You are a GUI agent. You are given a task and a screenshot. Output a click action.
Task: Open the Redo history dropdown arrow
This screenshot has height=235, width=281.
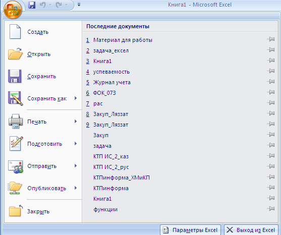67,5
